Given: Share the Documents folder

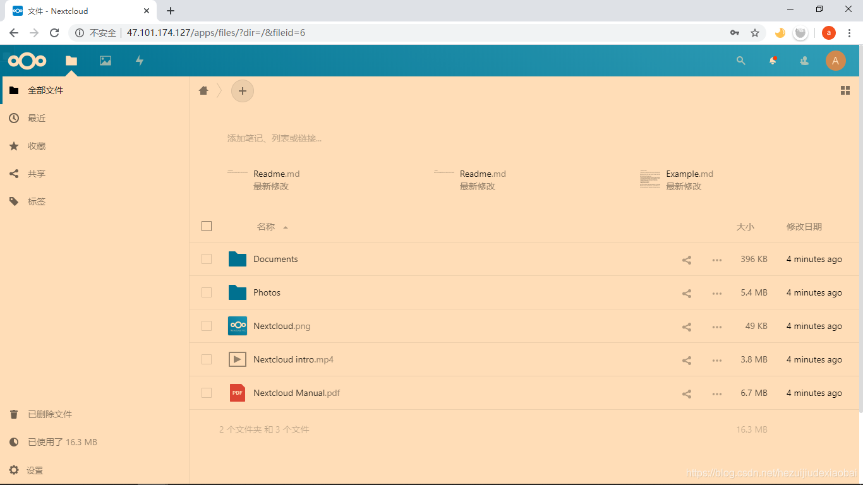Looking at the screenshot, I should click(x=687, y=260).
